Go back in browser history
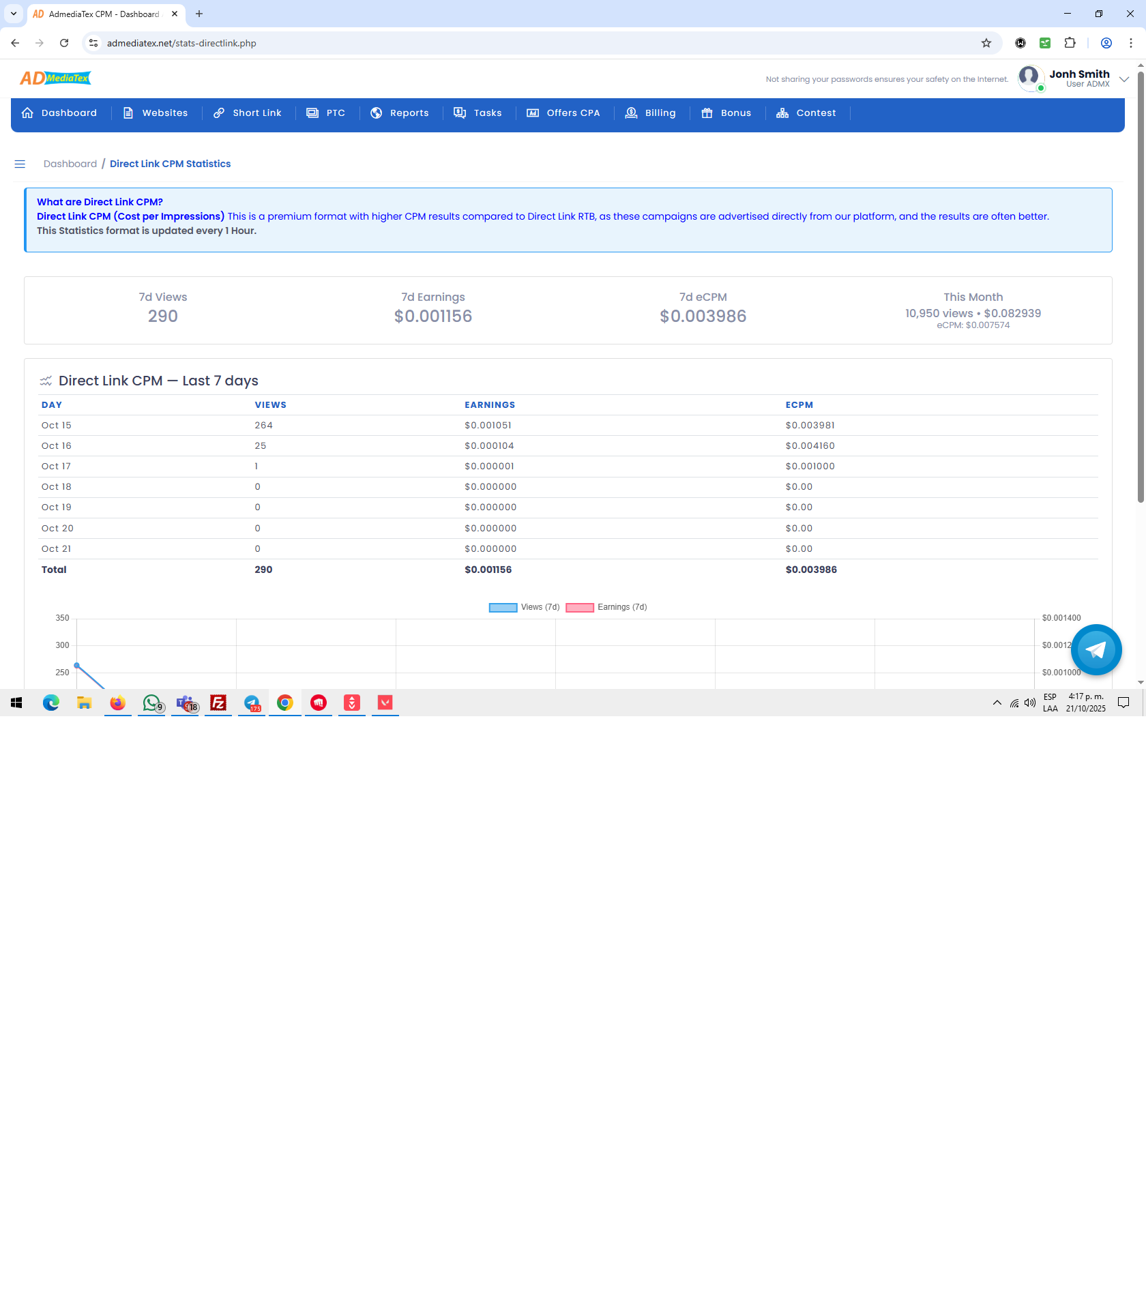The width and height of the screenshot is (1146, 1309). click(15, 43)
